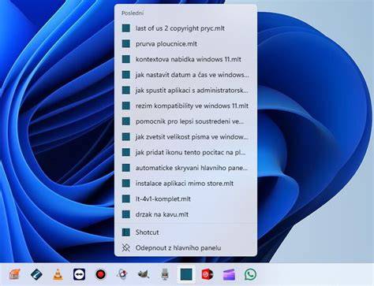Image resolution: width=374 pixels, height=286 pixels.
Task: Click the GIMP taskbar icon
Action: pyautogui.click(x=144, y=274)
